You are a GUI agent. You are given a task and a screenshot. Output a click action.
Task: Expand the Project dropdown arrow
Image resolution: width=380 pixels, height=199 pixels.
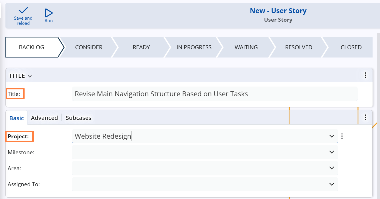click(x=331, y=136)
